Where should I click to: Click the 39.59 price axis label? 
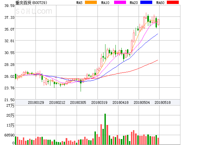tap(10, 6)
